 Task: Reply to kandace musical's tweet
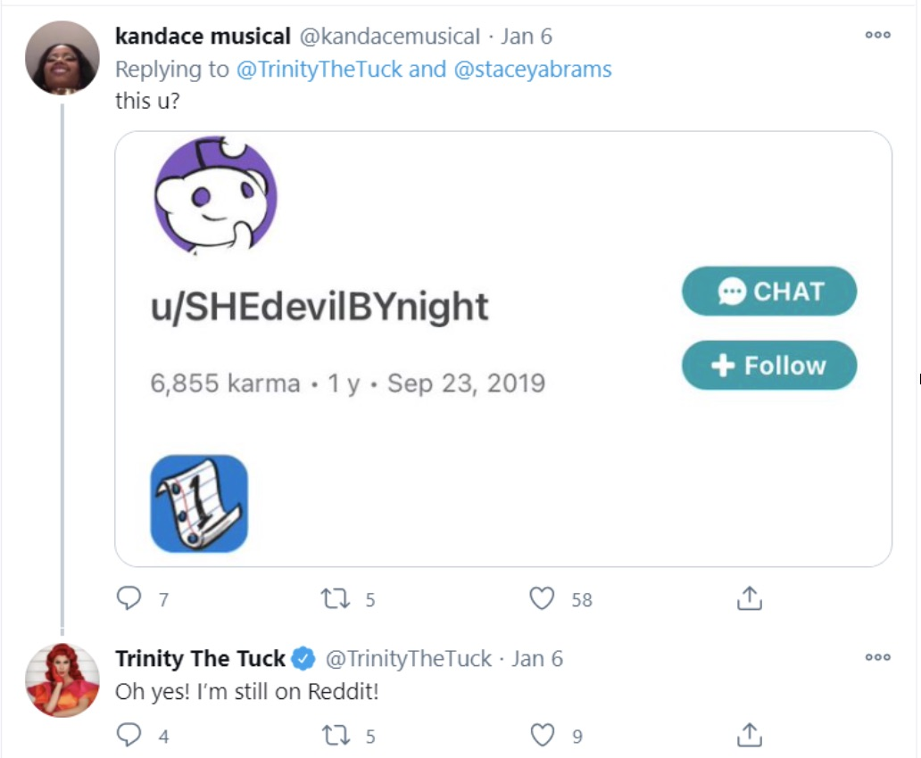click(x=129, y=598)
